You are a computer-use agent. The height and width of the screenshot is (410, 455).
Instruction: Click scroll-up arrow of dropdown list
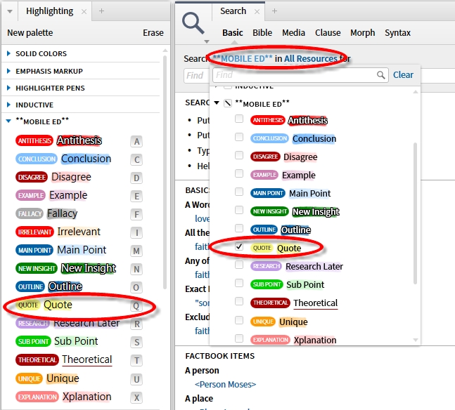(x=415, y=91)
